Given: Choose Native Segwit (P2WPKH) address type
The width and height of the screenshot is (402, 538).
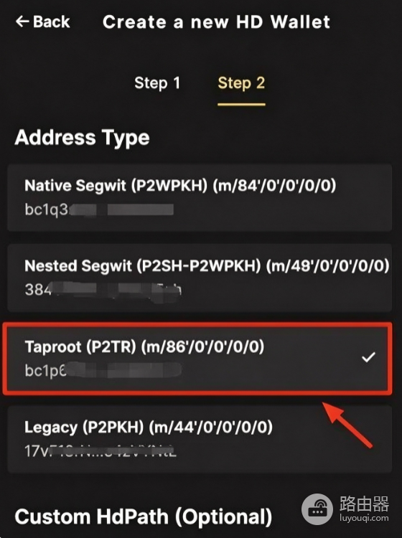Looking at the screenshot, I should click(x=200, y=197).
